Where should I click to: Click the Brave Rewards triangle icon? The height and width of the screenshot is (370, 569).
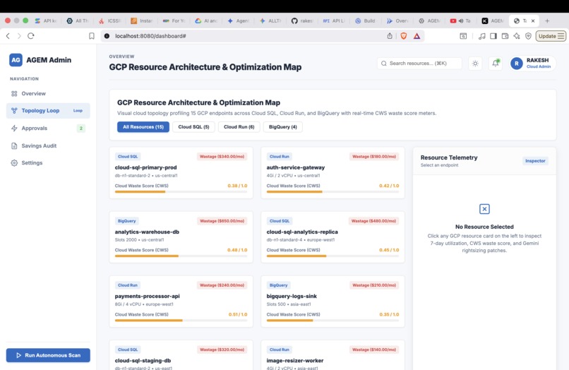coord(417,36)
